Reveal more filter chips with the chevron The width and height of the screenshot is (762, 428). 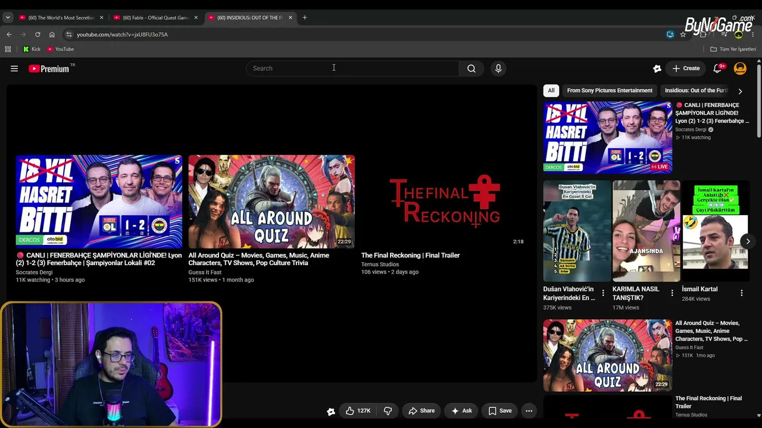[740, 91]
